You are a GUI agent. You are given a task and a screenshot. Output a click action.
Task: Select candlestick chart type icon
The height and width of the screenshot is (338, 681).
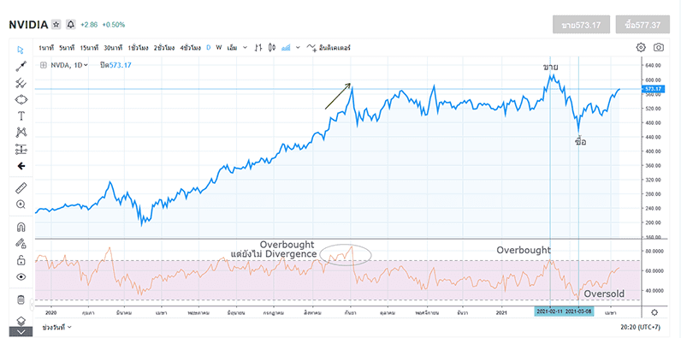[x=272, y=47]
